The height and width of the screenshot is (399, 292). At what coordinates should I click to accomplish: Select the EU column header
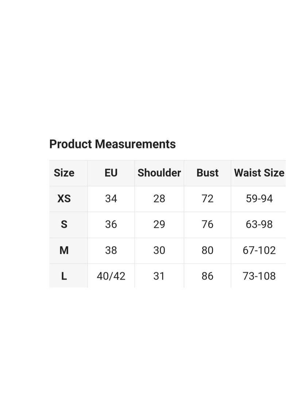[x=111, y=173]
